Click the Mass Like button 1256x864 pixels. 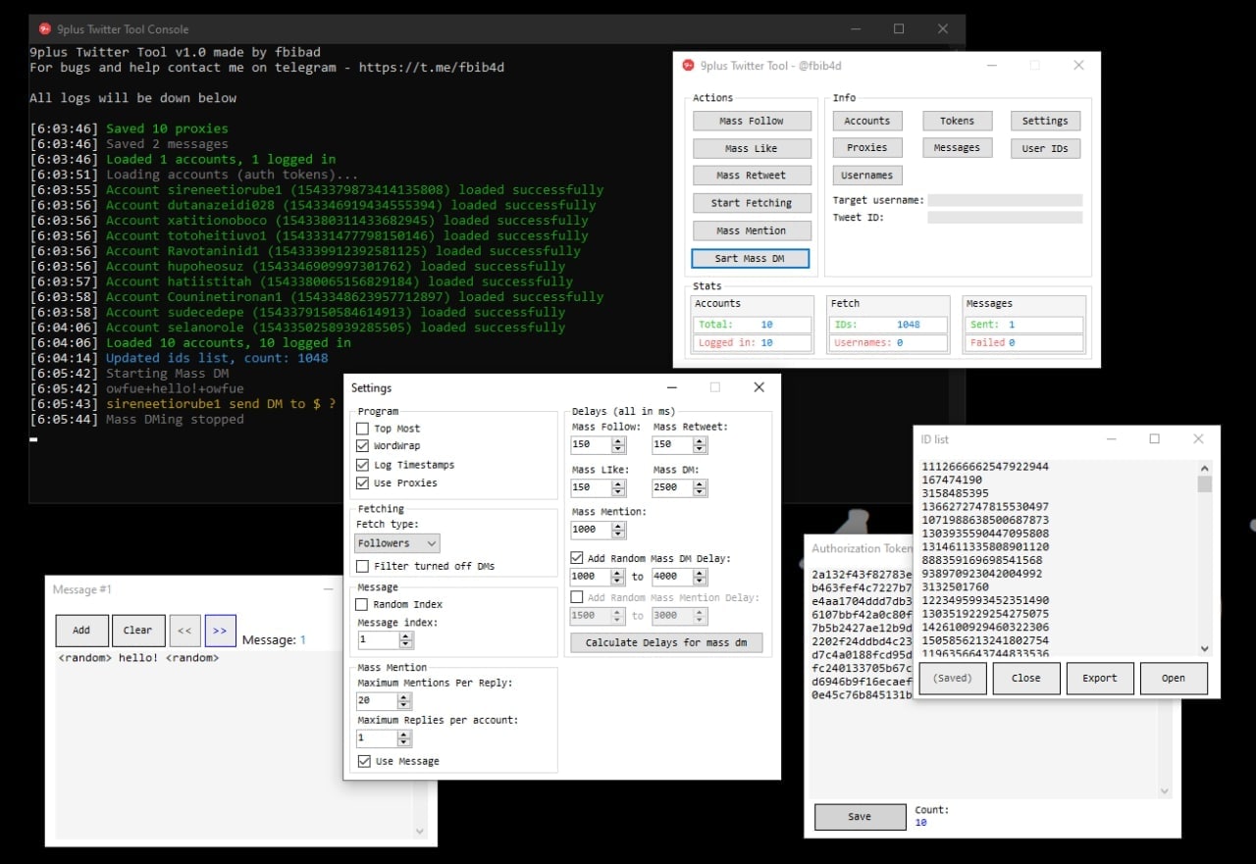(752, 148)
